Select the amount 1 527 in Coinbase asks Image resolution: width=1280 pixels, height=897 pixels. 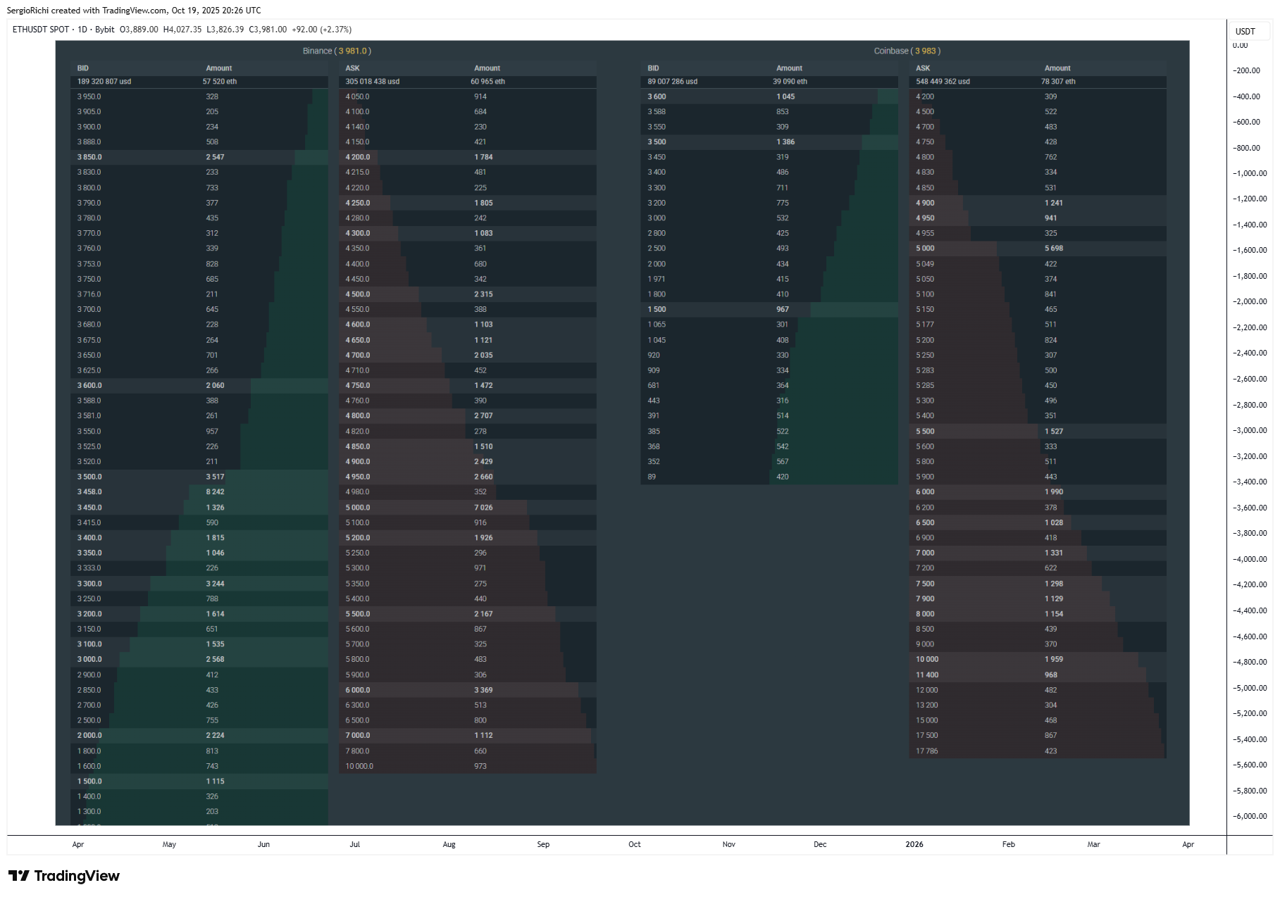pos(1055,432)
